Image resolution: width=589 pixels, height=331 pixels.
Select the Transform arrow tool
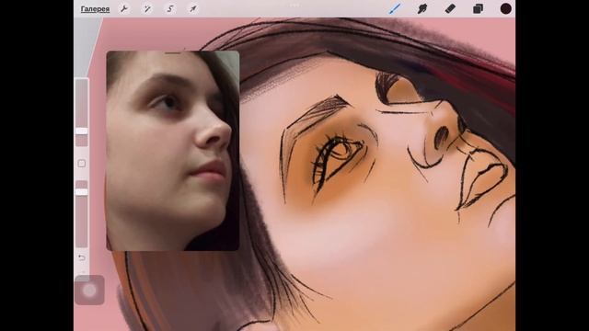[193, 8]
